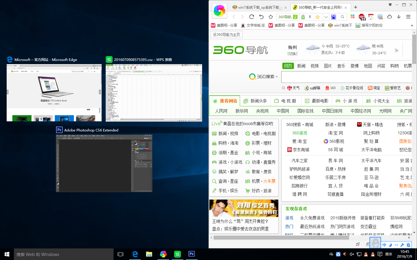This screenshot has height=260, width=417.
Task: Click the QR code icon in address bar
Action: (334, 17)
